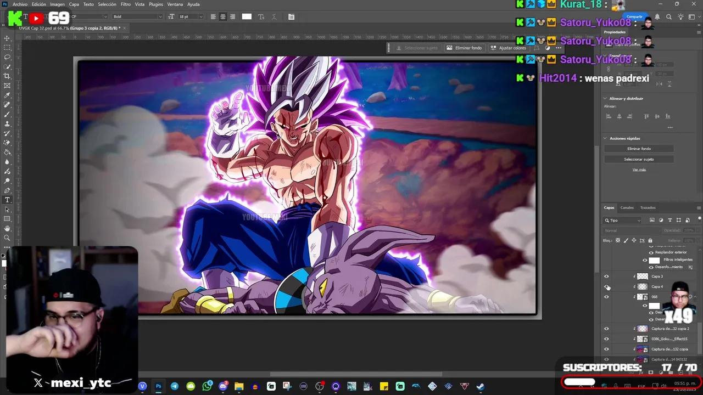Select the Zoom tool
703x395 pixels.
(7, 238)
